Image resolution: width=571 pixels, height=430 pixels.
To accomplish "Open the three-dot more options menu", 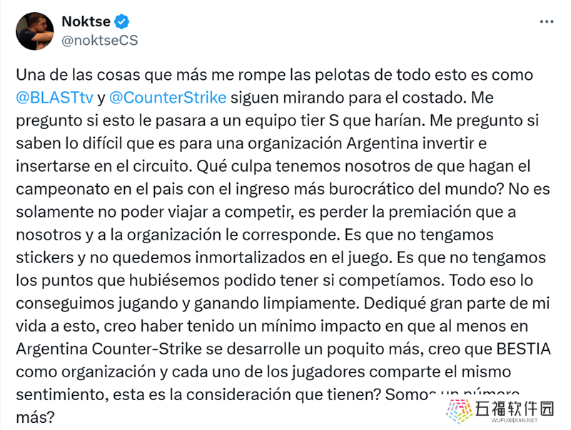I will [x=547, y=22].
